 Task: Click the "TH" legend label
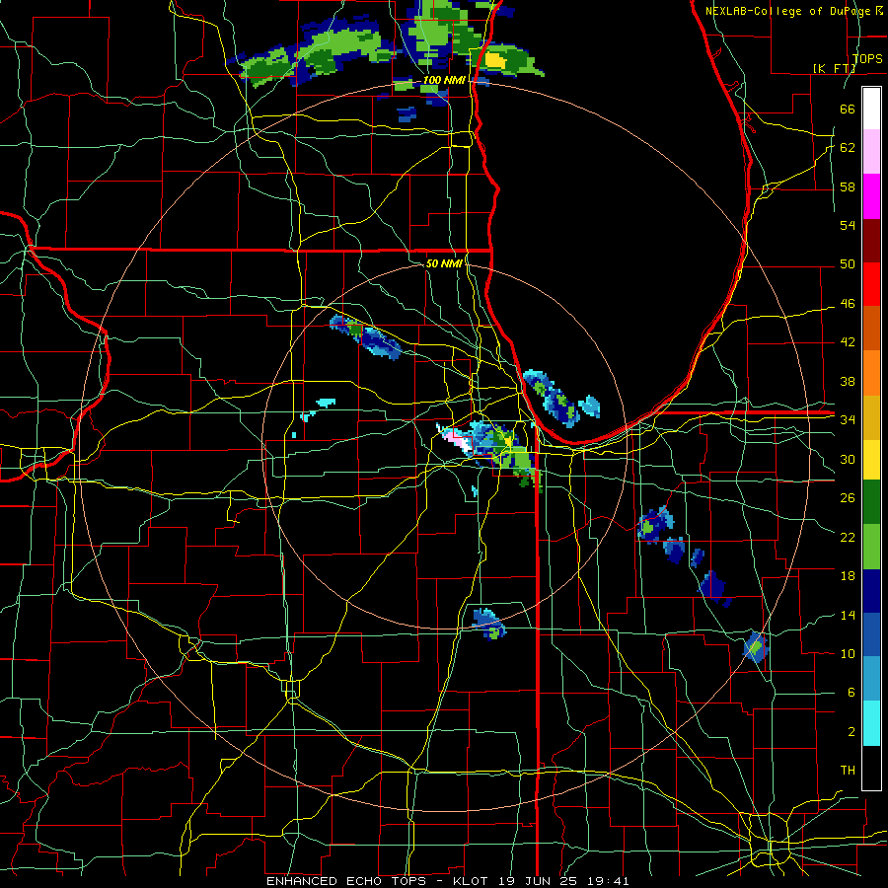click(x=848, y=771)
